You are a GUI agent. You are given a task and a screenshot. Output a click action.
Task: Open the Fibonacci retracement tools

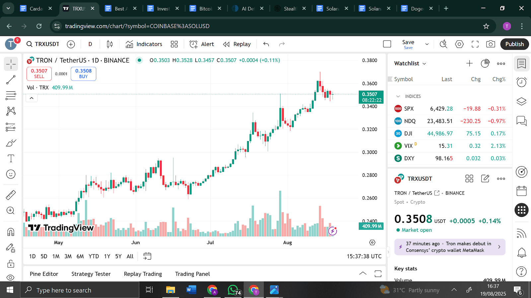(11, 96)
